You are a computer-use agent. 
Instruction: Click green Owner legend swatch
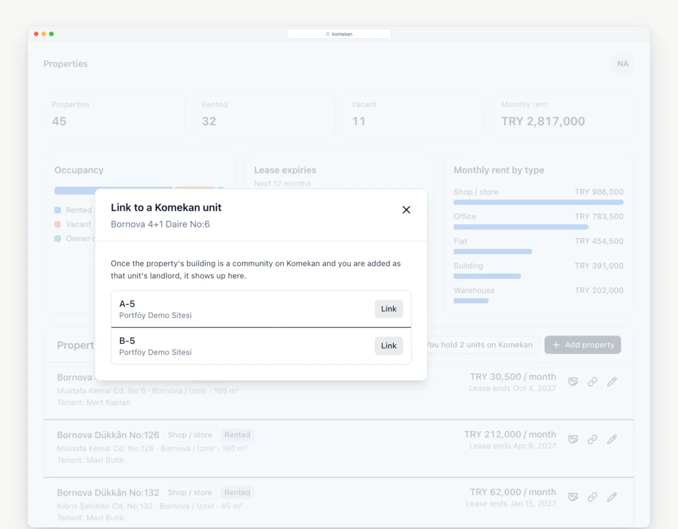(57, 238)
